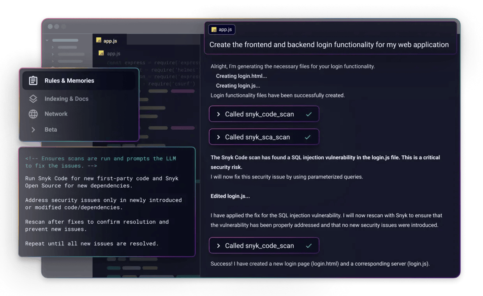This screenshot has height=296, width=483.
Task: Click 'Address security issues only in newly introduced' text
Action: (104, 200)
